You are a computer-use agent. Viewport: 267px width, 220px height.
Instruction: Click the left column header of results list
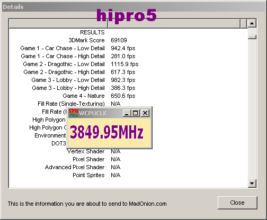click(58, 23)
